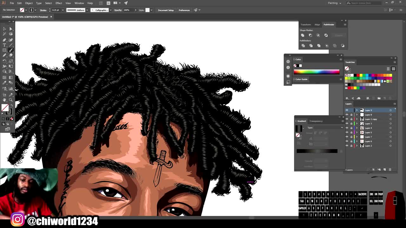Click the Document Setup button
The width and height of the screenshot is (406, 228).
(x=166, y=10)
